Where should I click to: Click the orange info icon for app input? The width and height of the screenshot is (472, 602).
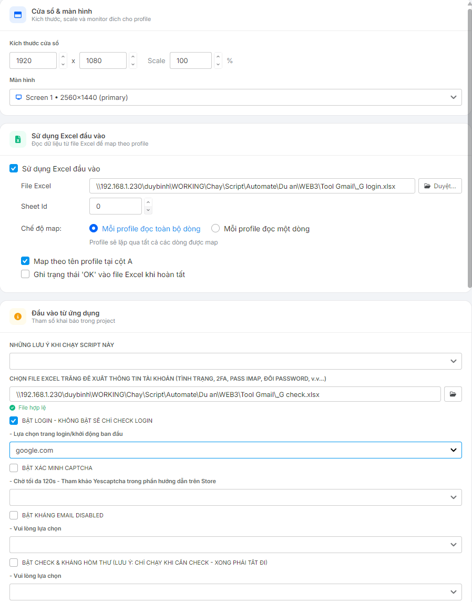[x=18, y=317]
